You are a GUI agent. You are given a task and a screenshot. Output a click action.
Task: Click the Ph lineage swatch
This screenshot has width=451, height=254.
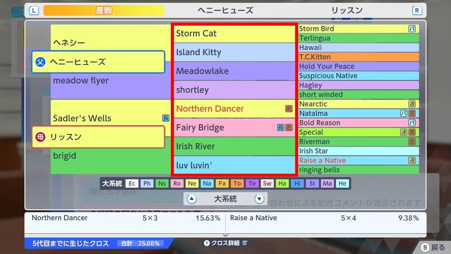click(147, 183)
